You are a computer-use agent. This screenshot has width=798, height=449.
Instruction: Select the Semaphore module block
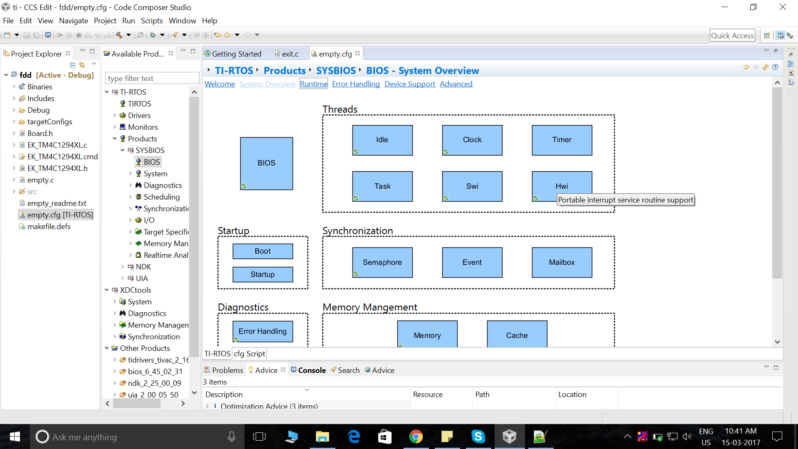(382, 262)
